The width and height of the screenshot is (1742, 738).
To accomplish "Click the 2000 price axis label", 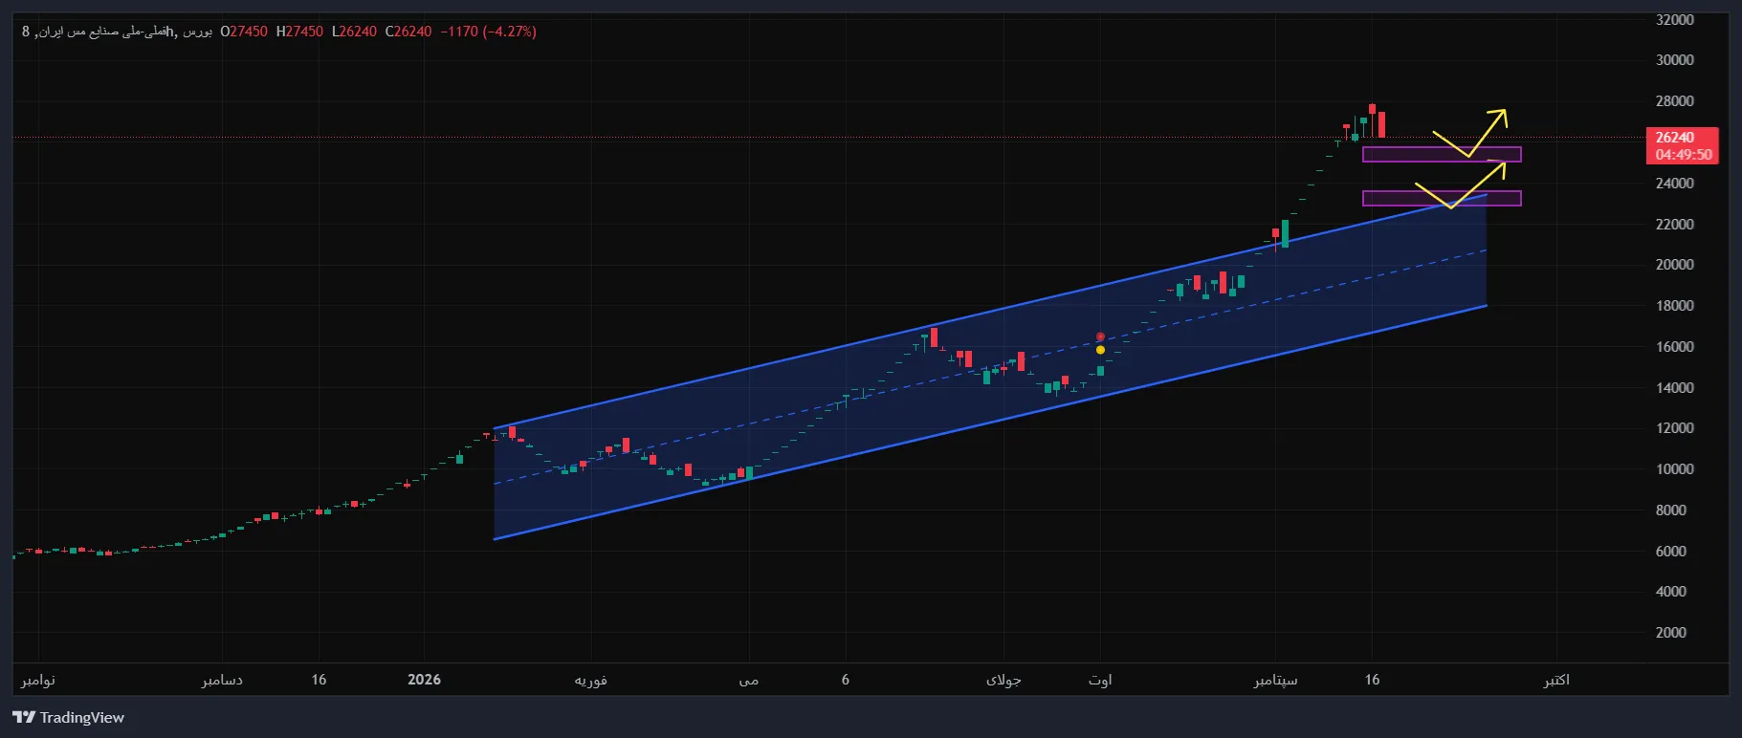I will coord(1670,632).
